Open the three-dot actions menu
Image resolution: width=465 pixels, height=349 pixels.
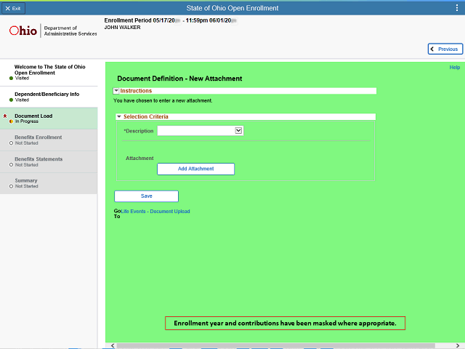tap(457, 8)
